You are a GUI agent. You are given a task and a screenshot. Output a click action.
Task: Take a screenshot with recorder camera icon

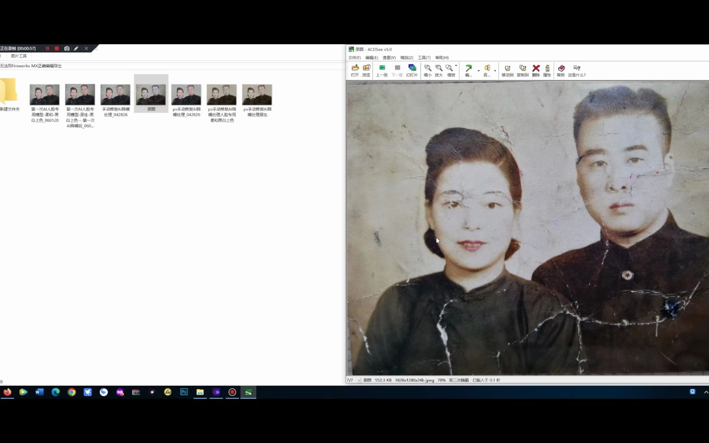[67, 48]
